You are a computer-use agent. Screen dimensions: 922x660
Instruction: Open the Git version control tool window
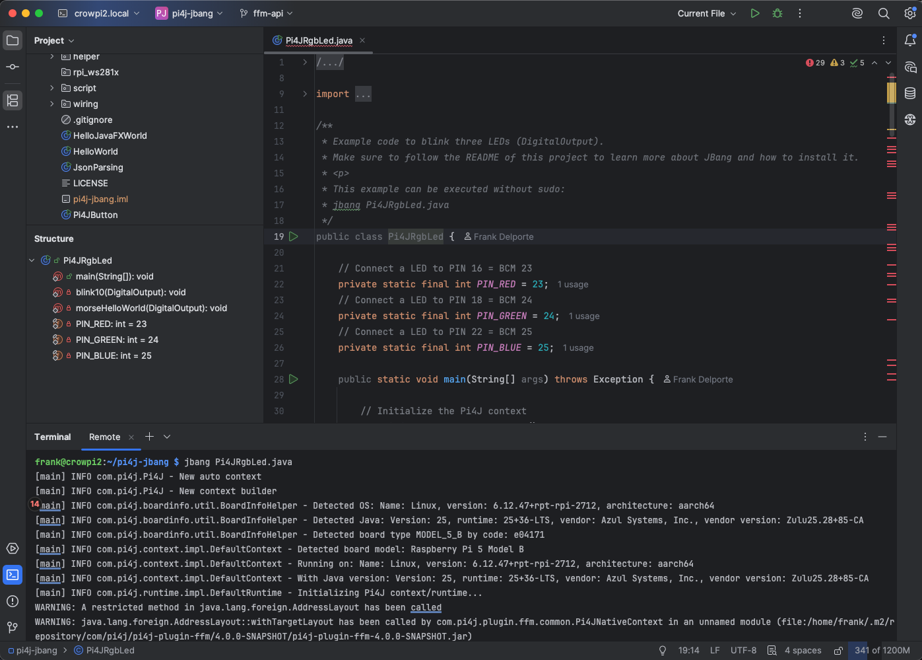point(13,627)
